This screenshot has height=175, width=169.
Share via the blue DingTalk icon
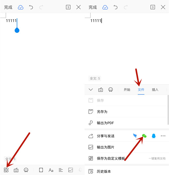click(135, 136)
